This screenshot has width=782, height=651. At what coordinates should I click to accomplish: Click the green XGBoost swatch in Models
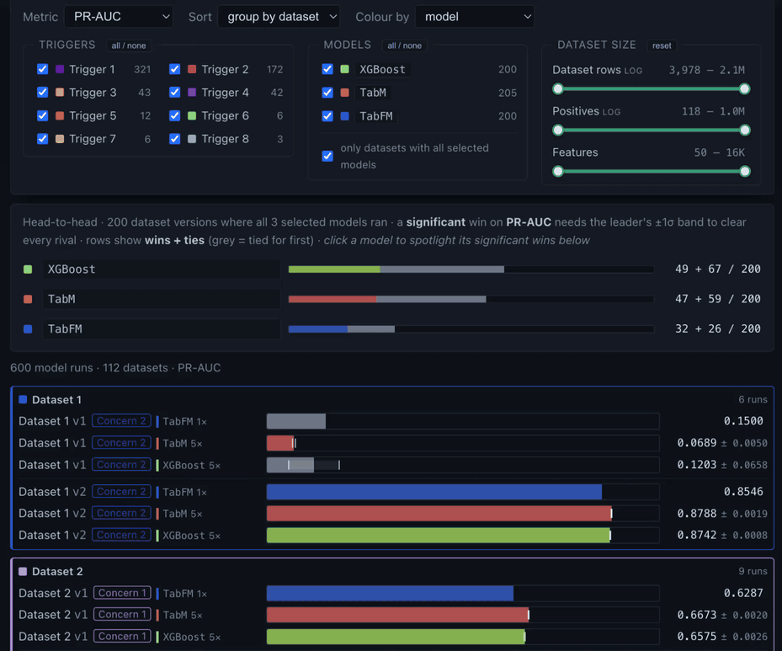344,69
